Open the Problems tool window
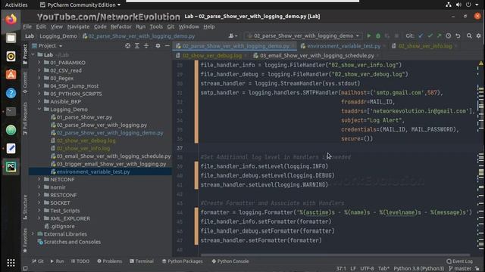The width and height of the screenshot is (485, 272). [x=109, y=261]
